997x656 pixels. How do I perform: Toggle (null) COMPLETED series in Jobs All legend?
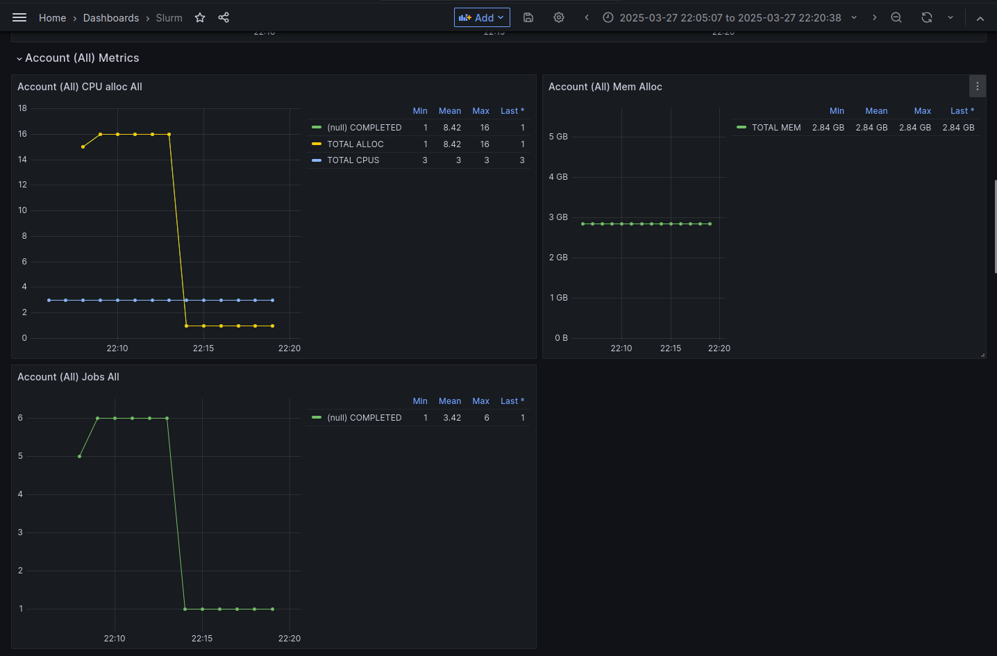pyautogui.click(x=364, y=418)
